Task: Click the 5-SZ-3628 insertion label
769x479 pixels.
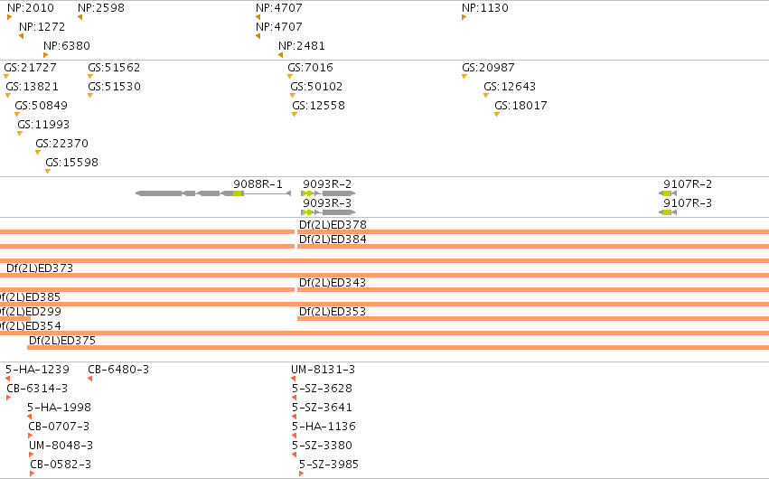Action: point(323,389)
